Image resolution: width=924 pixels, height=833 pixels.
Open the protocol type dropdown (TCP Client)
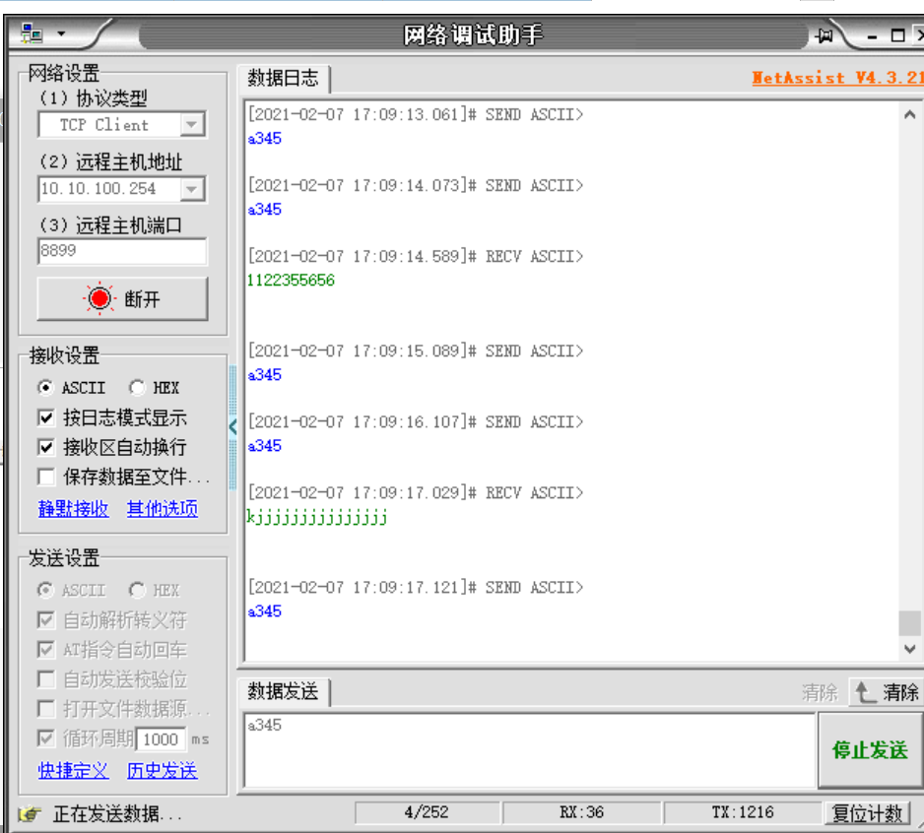[192, 124]
